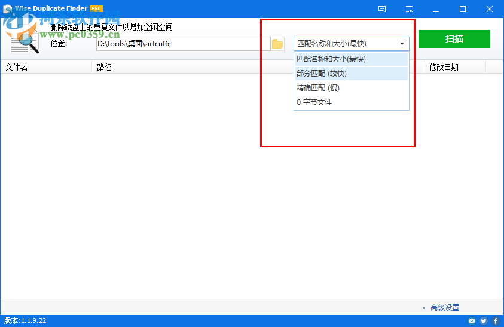
Task: Click the Wise Duplicate Finder app logo
Action: [x=7, y=9]
